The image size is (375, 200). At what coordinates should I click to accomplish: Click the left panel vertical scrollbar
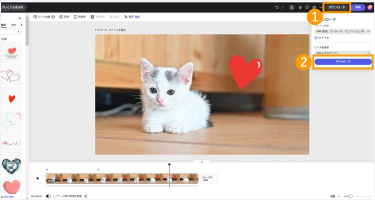(27, 31)
